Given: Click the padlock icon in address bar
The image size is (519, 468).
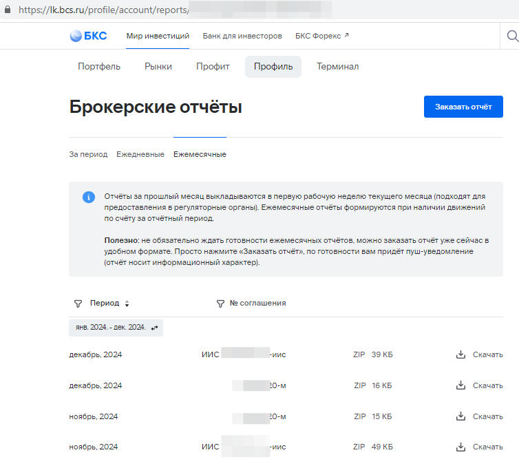Looking at the screenshot, I should point(8,9).
